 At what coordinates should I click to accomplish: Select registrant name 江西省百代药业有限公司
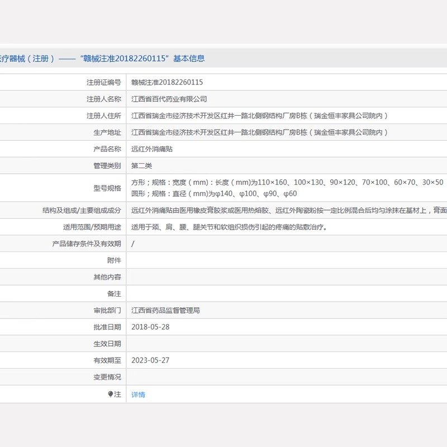tap(169, 99)
